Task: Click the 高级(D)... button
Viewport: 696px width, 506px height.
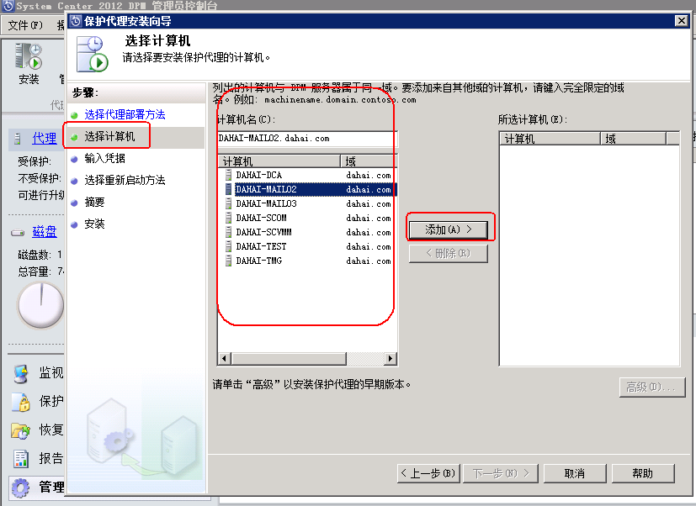Action: (652, 387)
